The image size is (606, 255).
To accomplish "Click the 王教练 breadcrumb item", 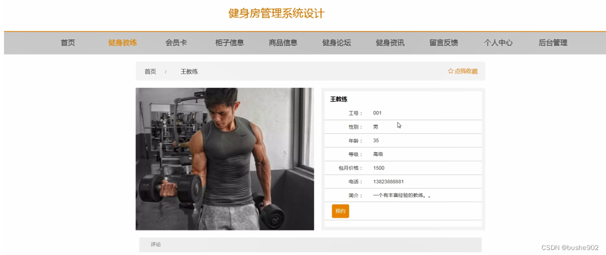I will 189,71.
